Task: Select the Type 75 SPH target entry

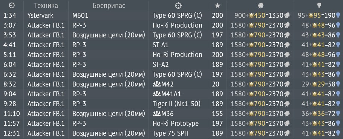Action: 171,133
